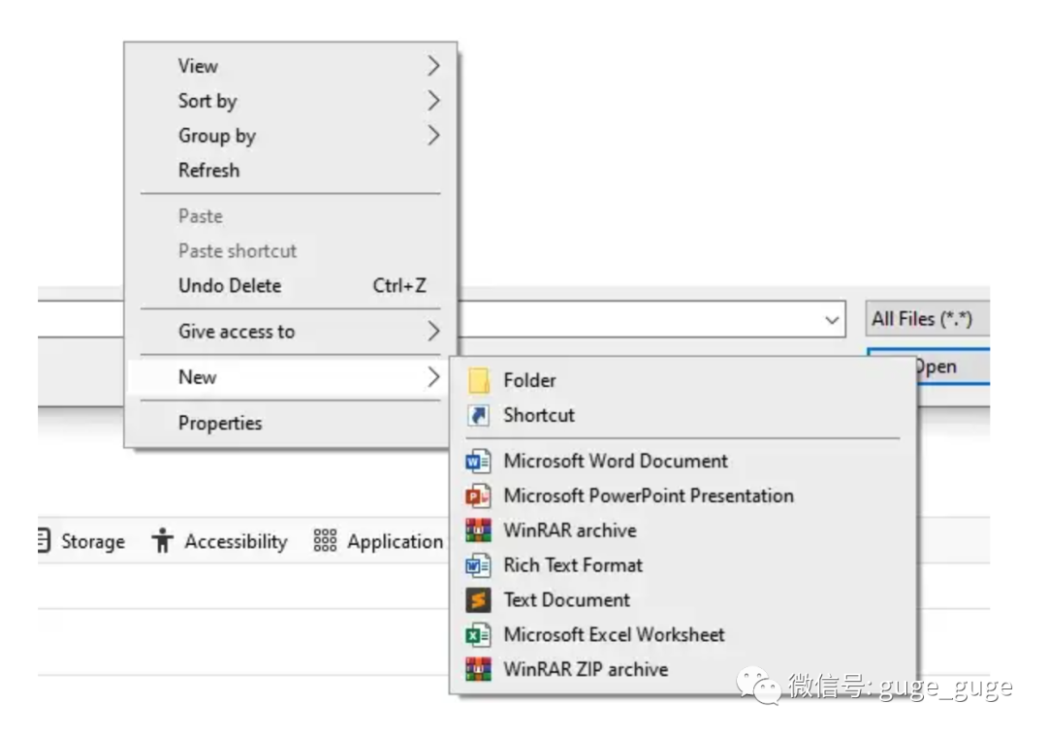Click the Rich Text Format icon
The image size is (1047, 736).
coord(478,565)
